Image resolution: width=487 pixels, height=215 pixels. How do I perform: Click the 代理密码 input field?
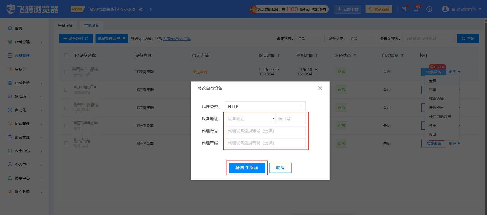pyautogui.click(x=265, y=143)
